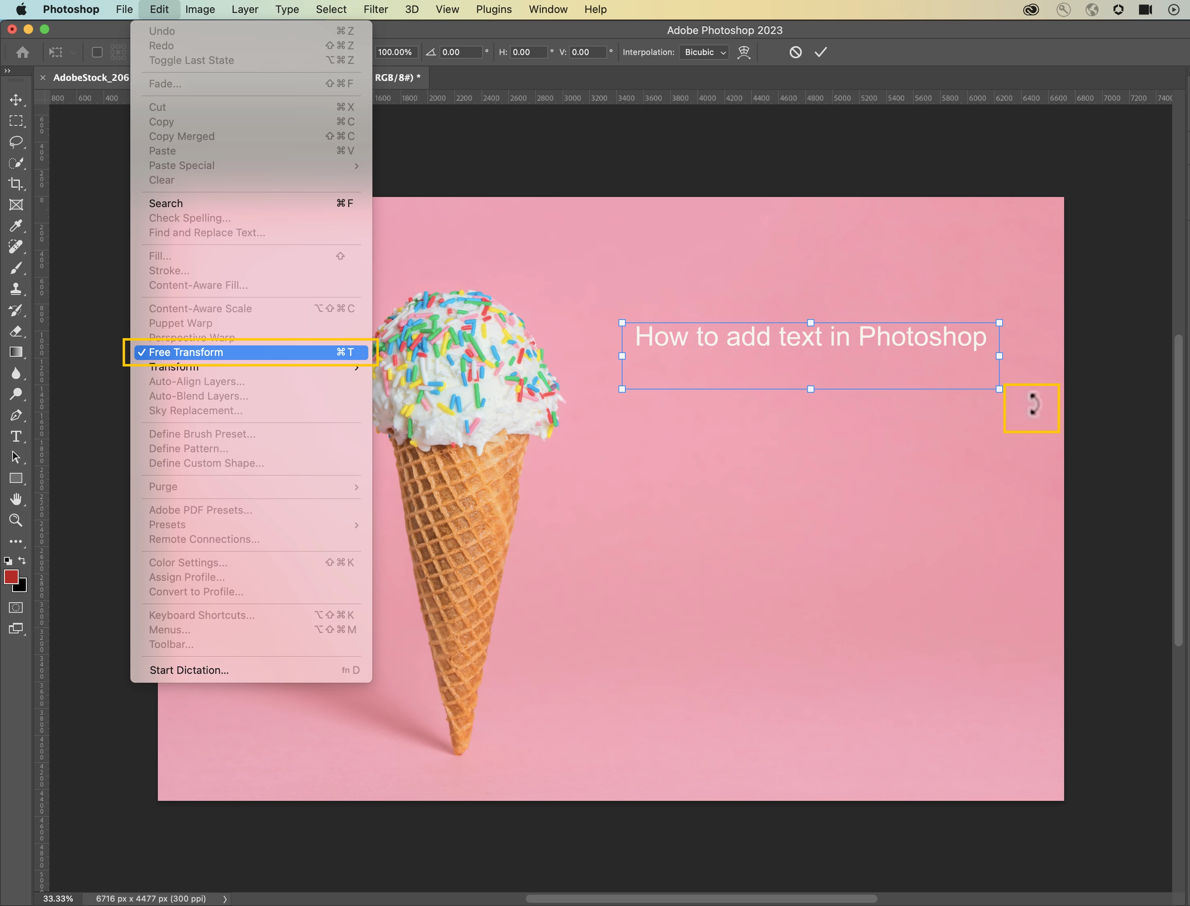This screenshot has height=906, width=1190.
Task: Select the Move tool
Action: 16,100
